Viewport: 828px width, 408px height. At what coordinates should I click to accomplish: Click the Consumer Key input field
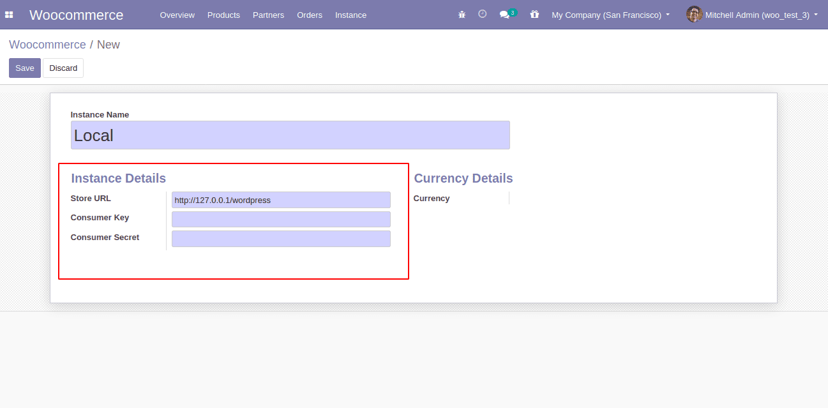[281, 220]
